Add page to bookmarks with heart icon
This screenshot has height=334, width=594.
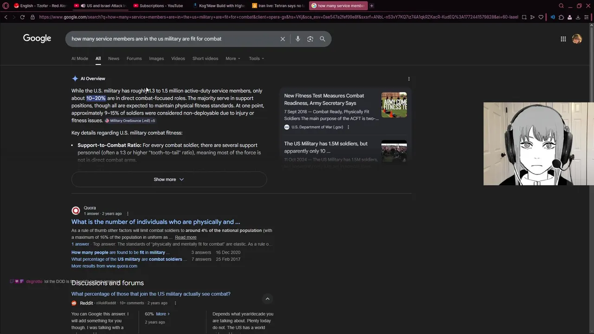(541, 17)
